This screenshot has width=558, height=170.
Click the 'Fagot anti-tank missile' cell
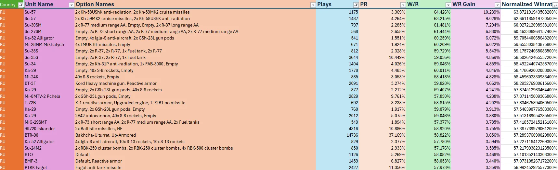click(195, 167)
